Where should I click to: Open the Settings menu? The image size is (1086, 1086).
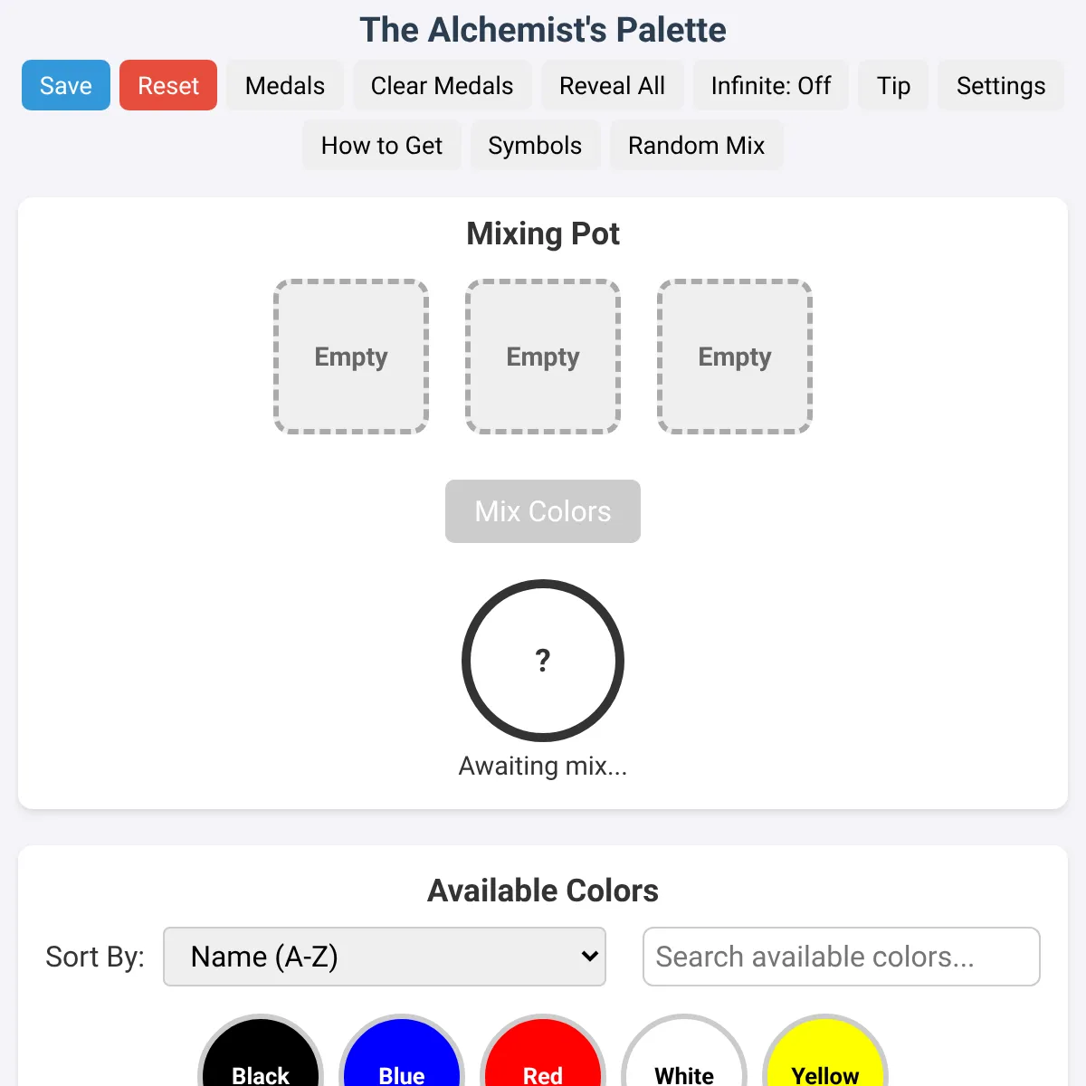(x=1000, y=85)
